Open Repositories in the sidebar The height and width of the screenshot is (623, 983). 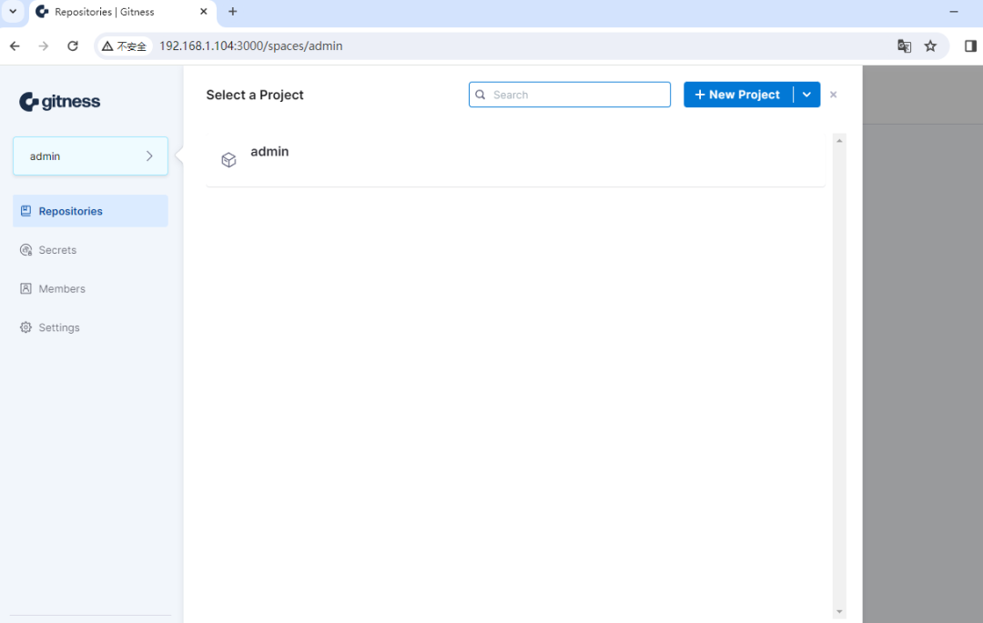click(90, 211)
